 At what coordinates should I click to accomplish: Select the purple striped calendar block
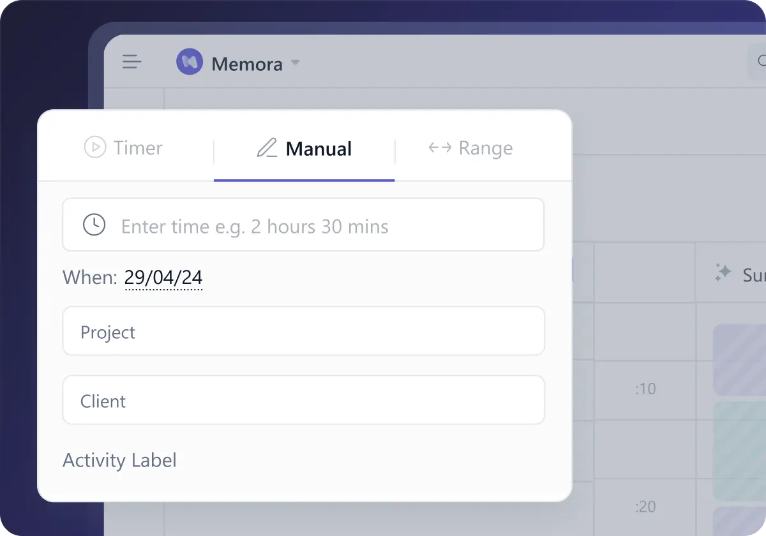pos(739,359)
